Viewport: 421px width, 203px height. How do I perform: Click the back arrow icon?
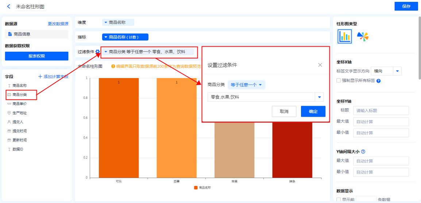coord(9,7)
